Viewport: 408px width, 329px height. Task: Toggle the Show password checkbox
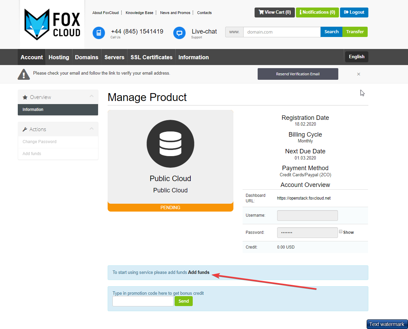(x=341, y=231)
